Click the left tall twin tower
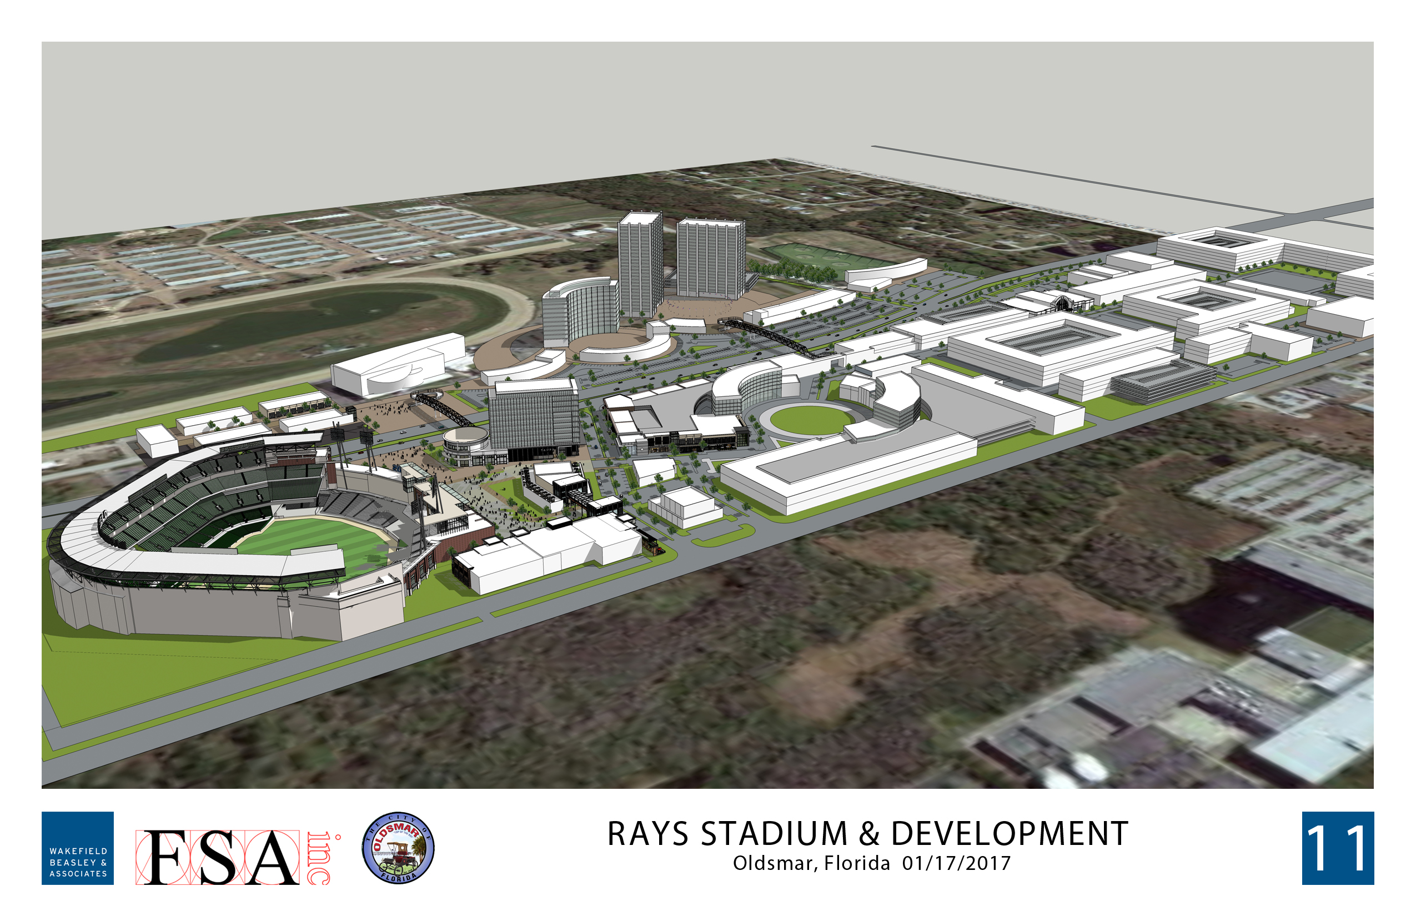Screen dimensions: 1416x916 pyautogui.click(x=640, y=265)
